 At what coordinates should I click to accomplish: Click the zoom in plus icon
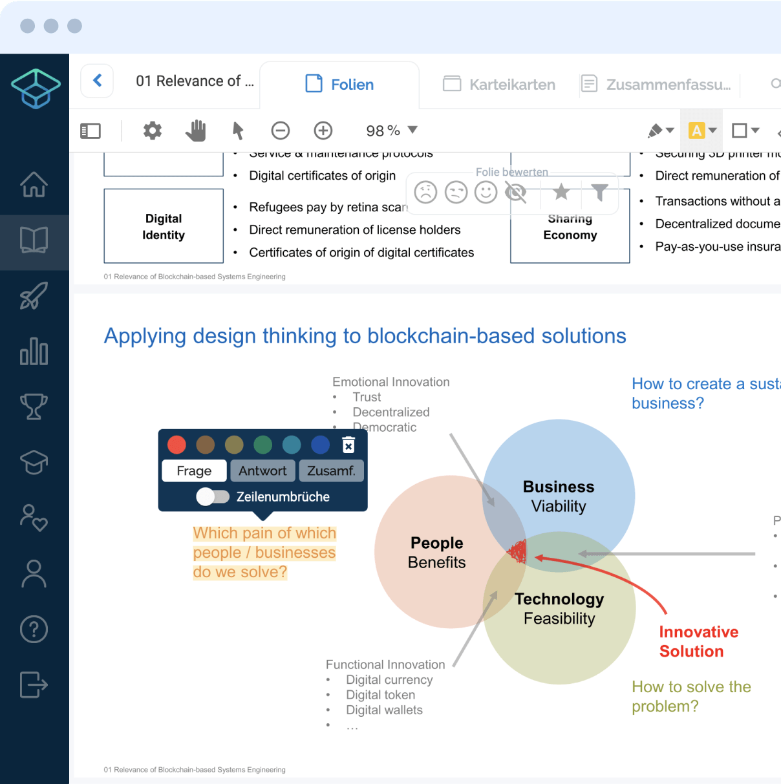[323, 131]
